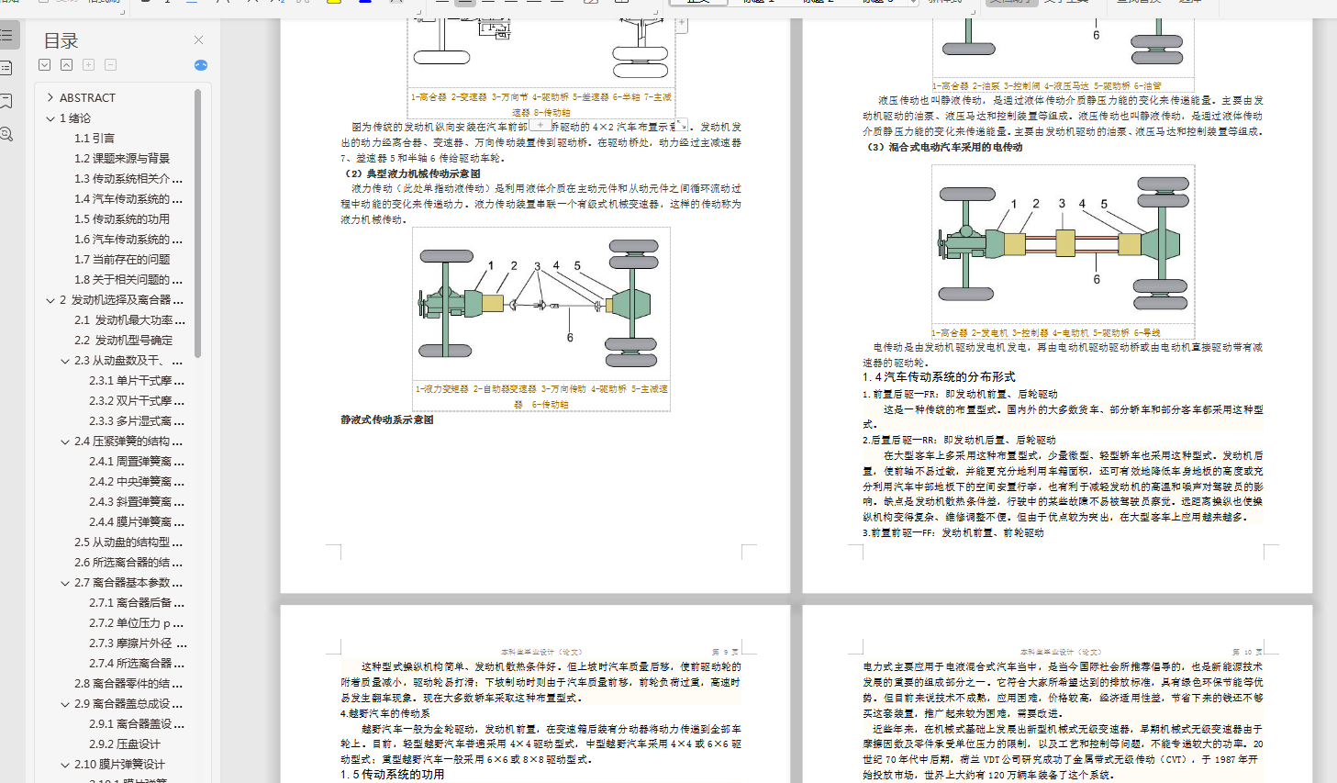Open the outline (目录) sidebar tab

[7, 36]
